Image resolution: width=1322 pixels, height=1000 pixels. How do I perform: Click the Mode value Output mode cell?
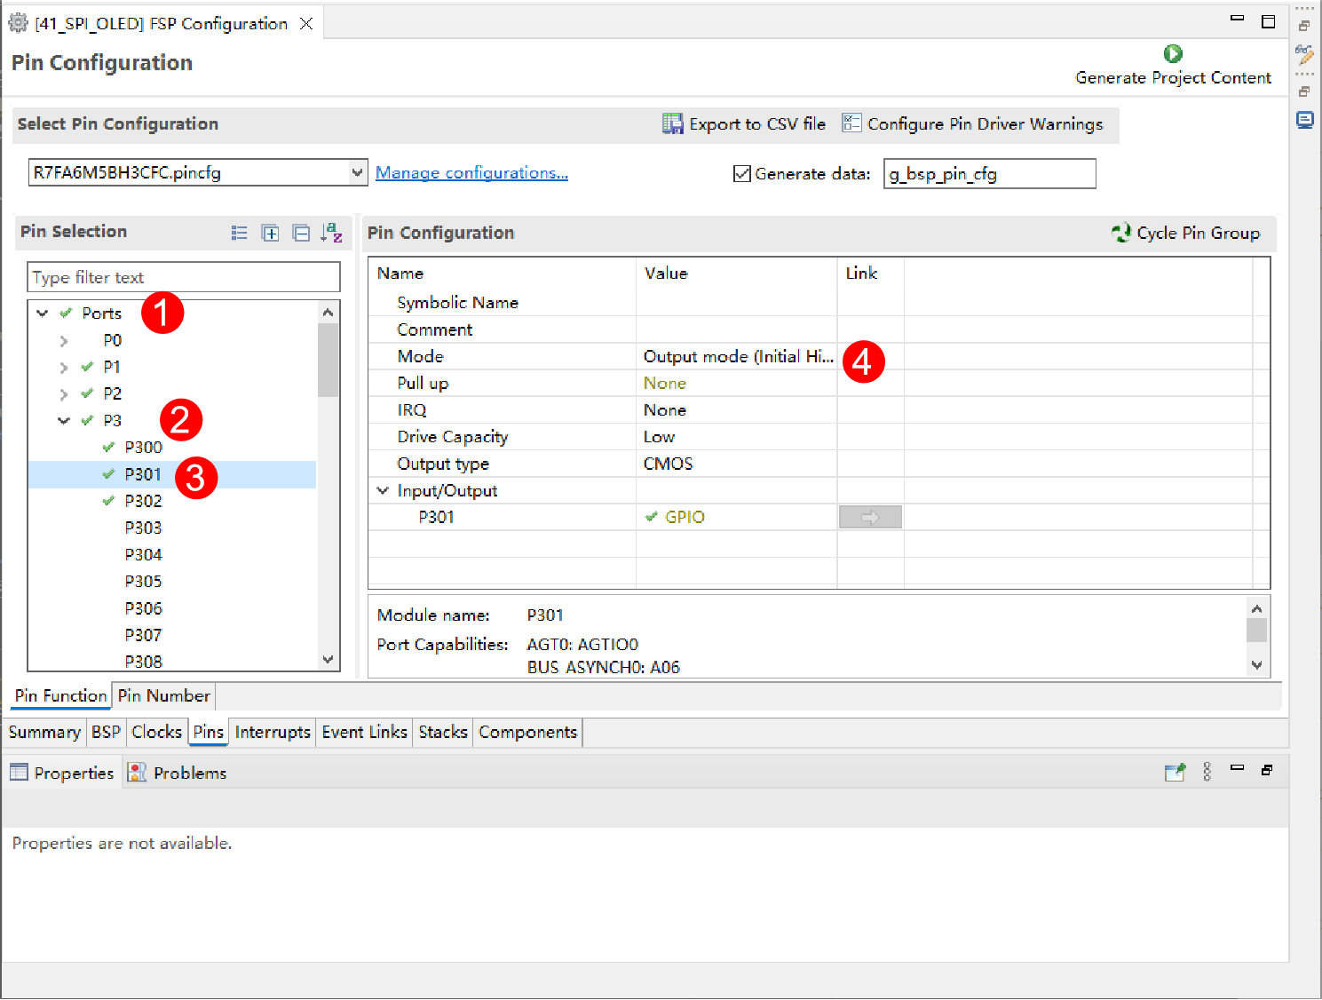(737, 356)
